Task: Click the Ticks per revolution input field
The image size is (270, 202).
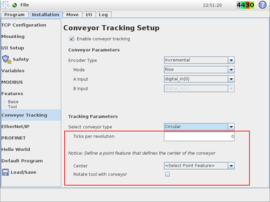Action: (x=199, y=136)
